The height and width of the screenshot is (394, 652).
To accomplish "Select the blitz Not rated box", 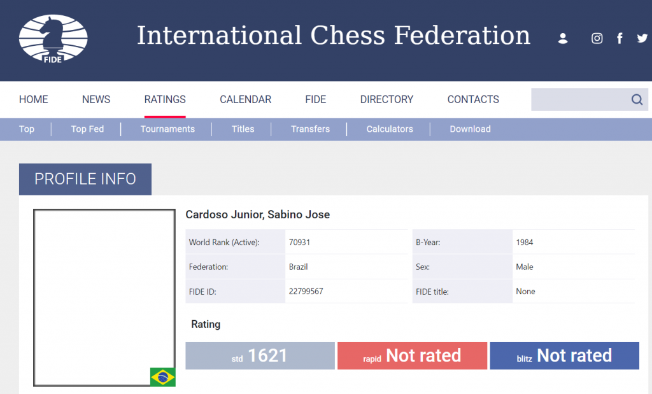I will tap(564, 356).
